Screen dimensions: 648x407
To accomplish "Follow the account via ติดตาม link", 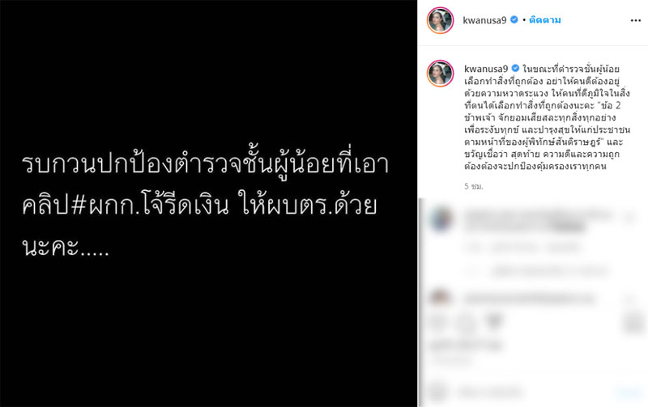I will [x=544, y=19].
